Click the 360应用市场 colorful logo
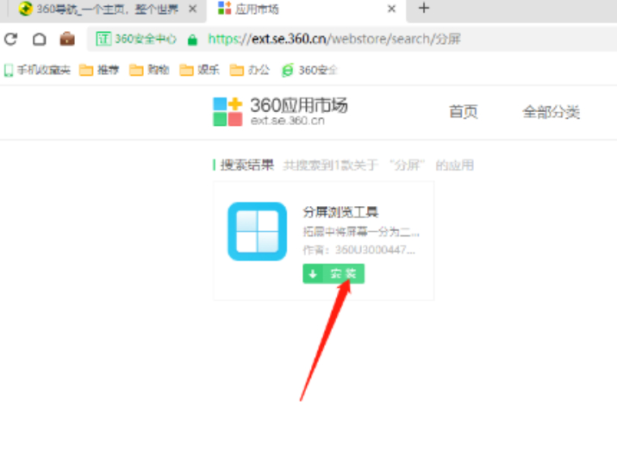Screen dimensions: 617x463 227,112
